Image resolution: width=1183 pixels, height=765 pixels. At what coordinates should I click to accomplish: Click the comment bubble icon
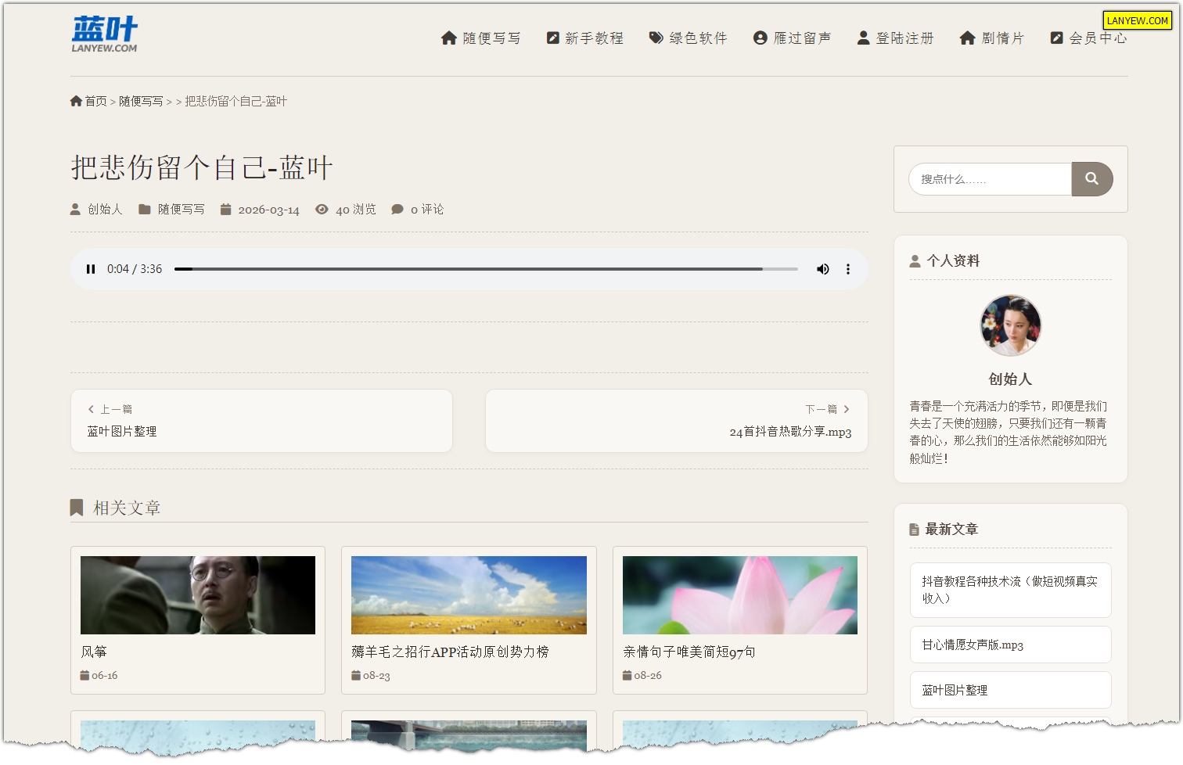point(397,210)
